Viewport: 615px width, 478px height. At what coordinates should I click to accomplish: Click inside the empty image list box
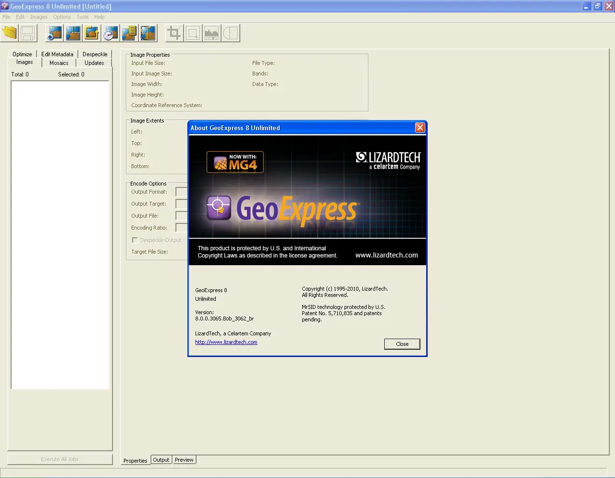click(x=60, y=235)
